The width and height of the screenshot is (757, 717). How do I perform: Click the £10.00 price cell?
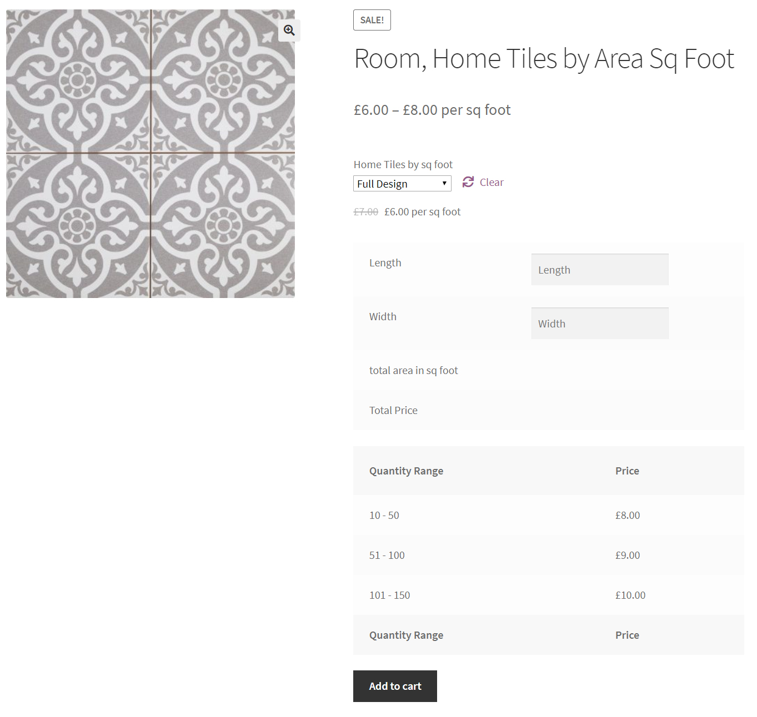point(630,595)
